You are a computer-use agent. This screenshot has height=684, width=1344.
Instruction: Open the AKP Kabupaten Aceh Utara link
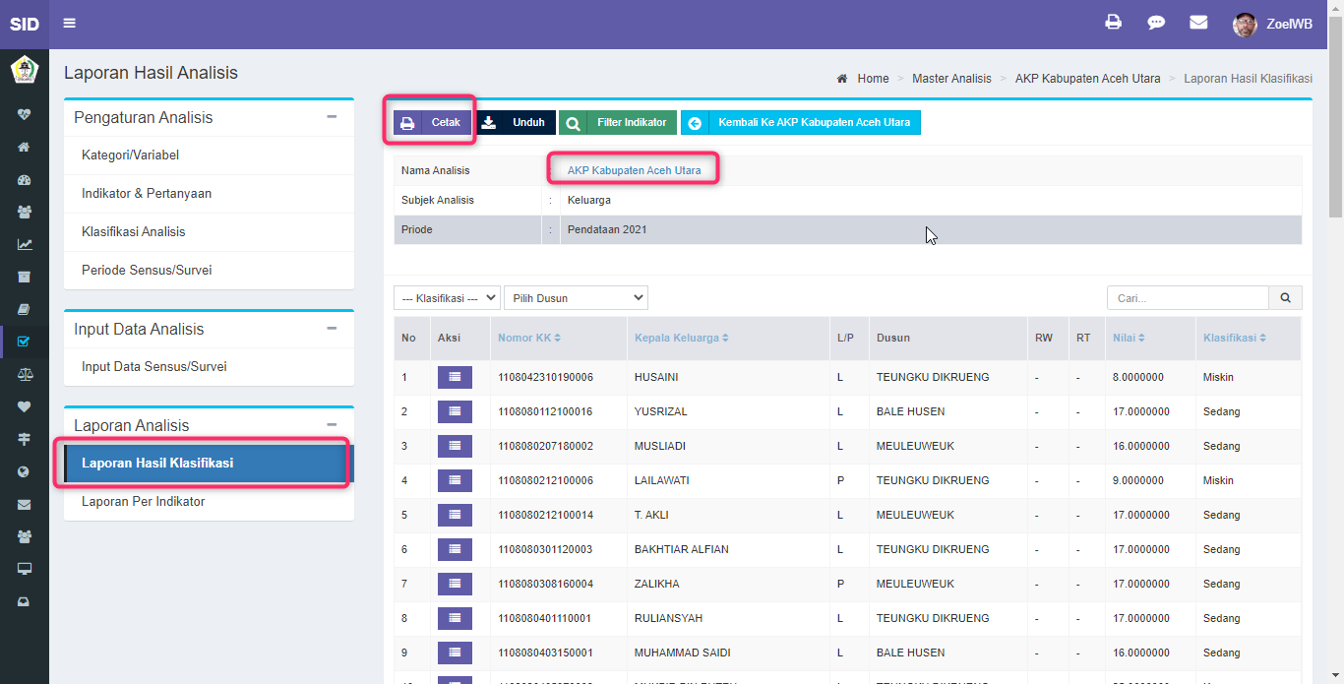tap(634, 169)
